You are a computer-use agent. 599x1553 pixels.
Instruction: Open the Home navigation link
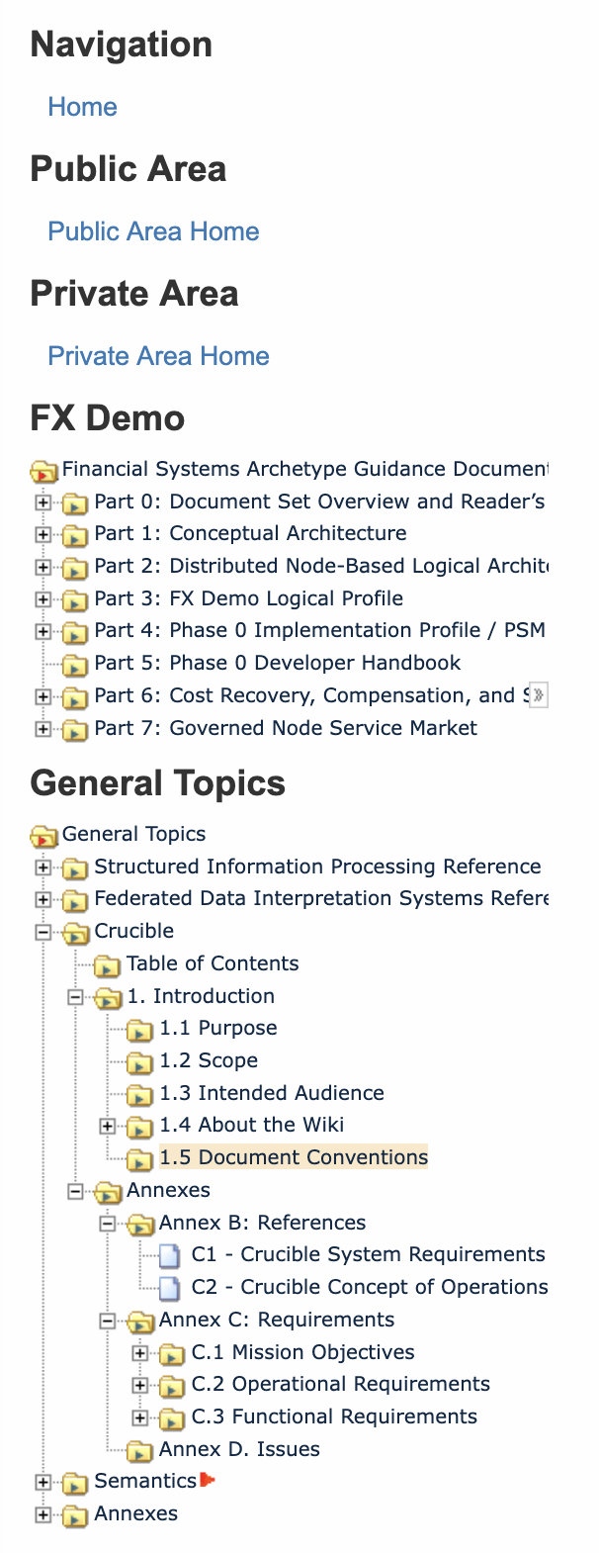(x=83, y=107)
